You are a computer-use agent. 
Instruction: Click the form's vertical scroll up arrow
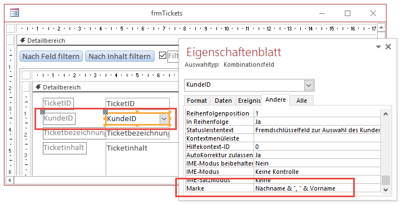point(382,27)
